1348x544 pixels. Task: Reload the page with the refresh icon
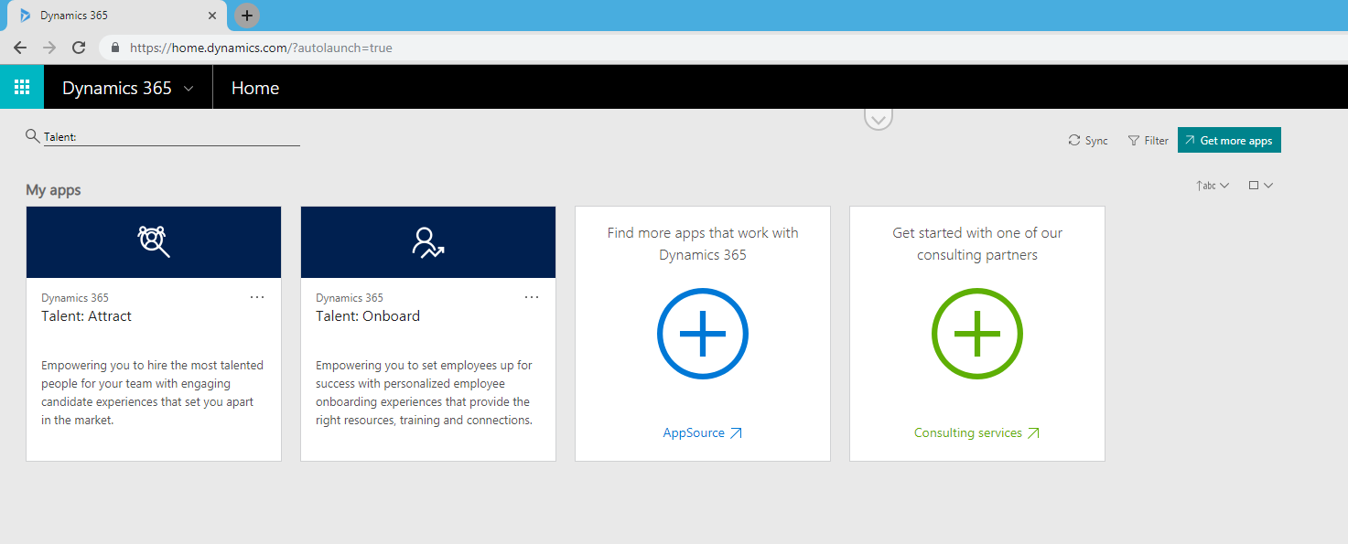79,48
